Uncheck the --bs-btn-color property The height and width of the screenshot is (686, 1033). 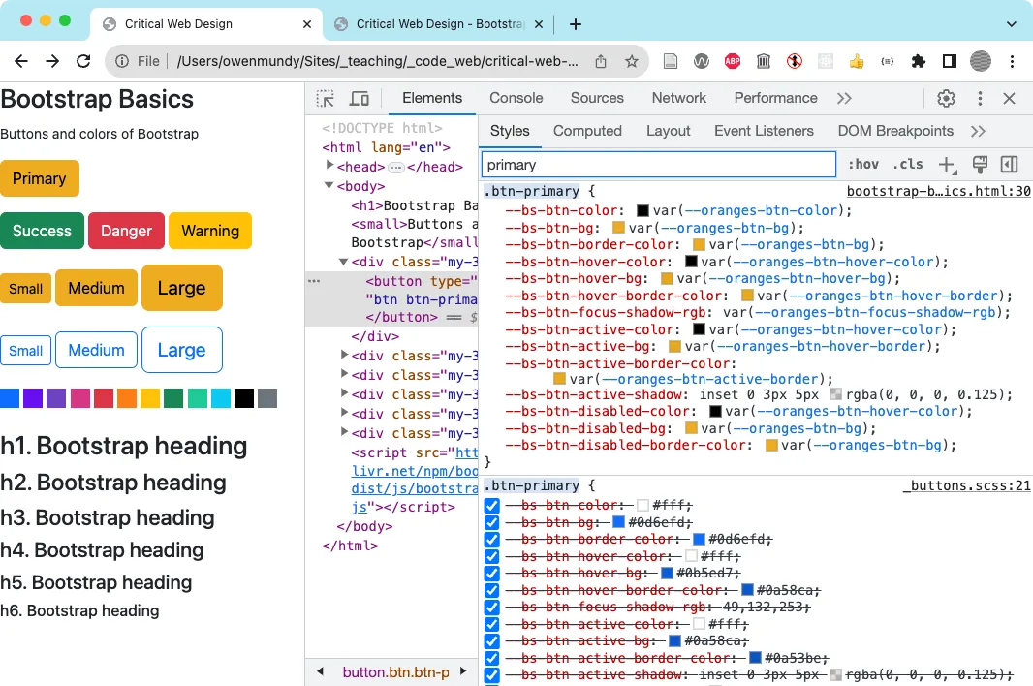click(491, 504)
